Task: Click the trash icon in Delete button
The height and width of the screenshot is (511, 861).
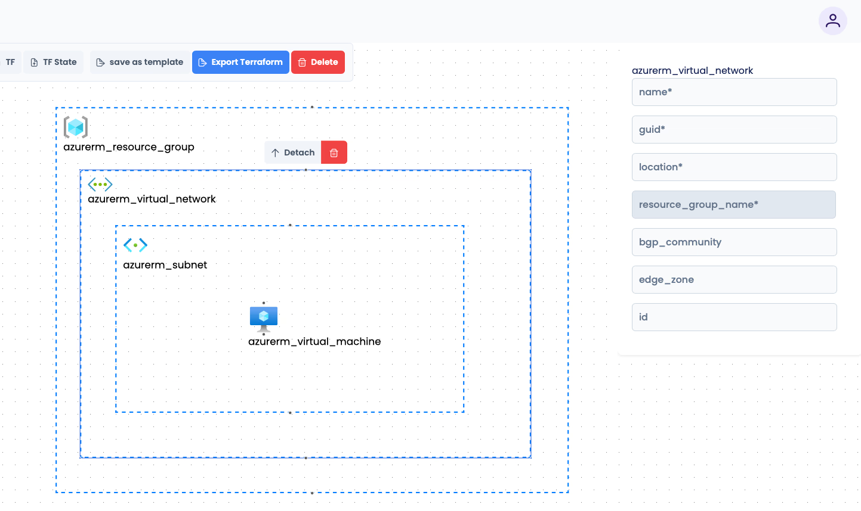Action: coord(302,63)
